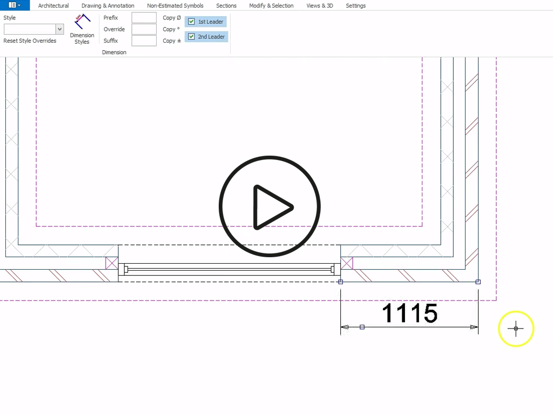Switch to the Architectural tab
Image resolution: width=553 pixels, height=415 pixels.
click(53, 5)
